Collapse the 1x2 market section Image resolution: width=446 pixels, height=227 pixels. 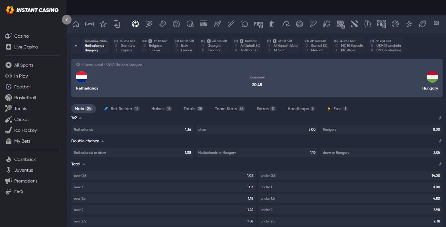pos(80,118)
